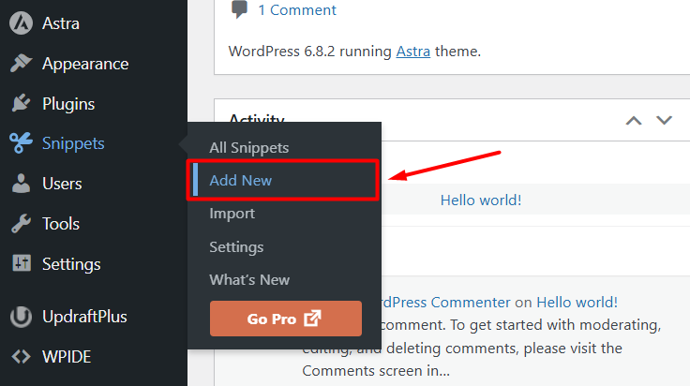
Task: Click the UpdraftPlus logo icon
Action: tap(21, 316)
